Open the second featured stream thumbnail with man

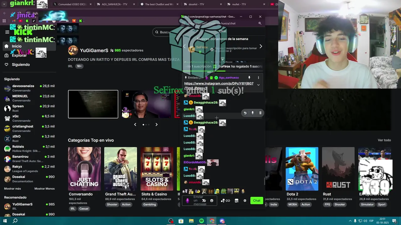point(146,104)
